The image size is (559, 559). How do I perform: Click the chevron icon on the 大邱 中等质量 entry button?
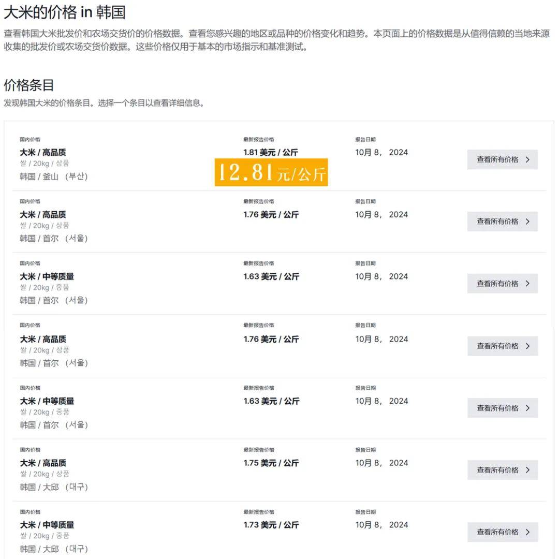[x=527, y=532]
